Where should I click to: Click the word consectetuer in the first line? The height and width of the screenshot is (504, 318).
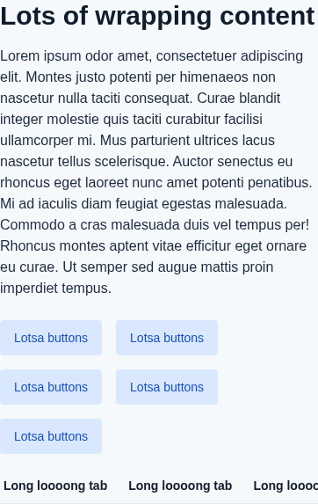[197, 56]
